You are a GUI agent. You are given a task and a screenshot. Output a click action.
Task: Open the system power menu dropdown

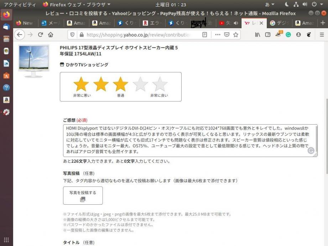pos(317,4)
